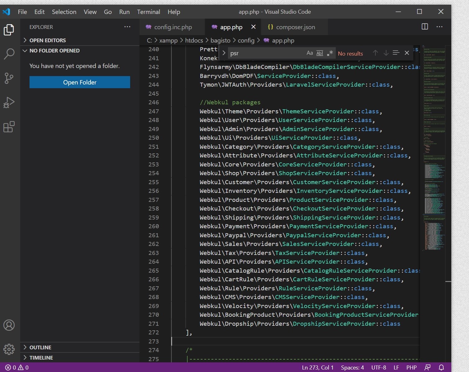Expand the Open Editors section
The height and width of the screenshot is (372, 469).
(x=80, y=40)
